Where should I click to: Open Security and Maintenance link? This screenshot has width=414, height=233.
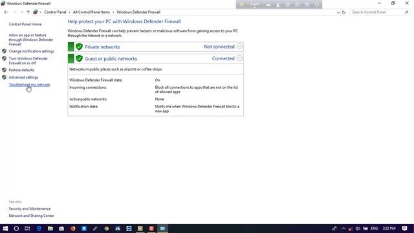coord(30,208)
